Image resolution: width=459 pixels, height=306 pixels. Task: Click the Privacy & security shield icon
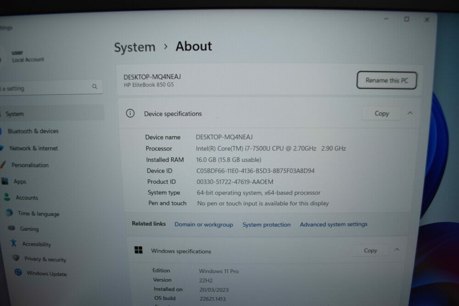click(x=16, y=258)
